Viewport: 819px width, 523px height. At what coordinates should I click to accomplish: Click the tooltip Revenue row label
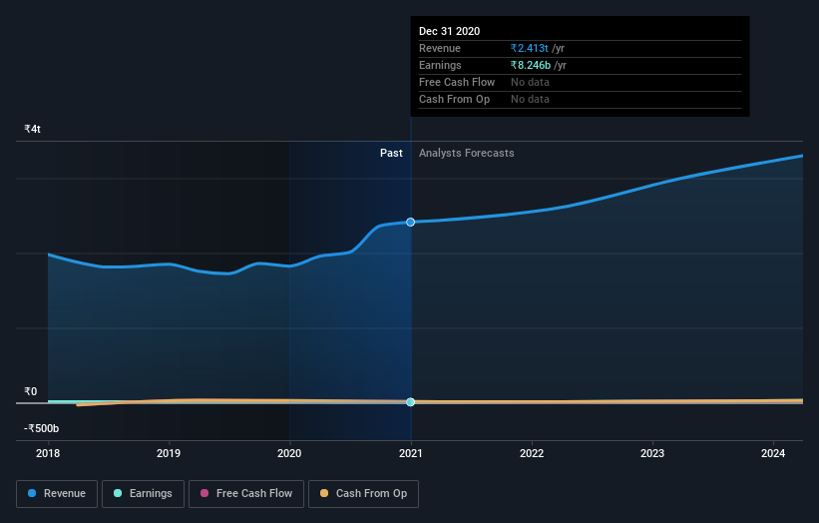[439, 48]
